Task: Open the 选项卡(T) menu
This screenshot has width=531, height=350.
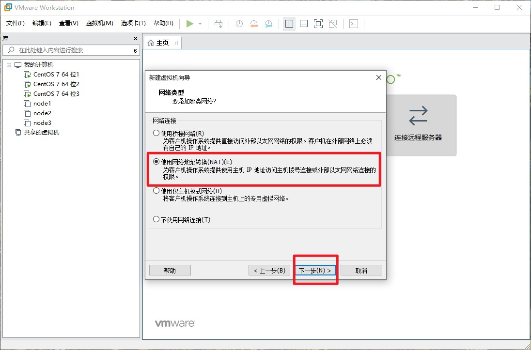Action: tap(133, 23)
